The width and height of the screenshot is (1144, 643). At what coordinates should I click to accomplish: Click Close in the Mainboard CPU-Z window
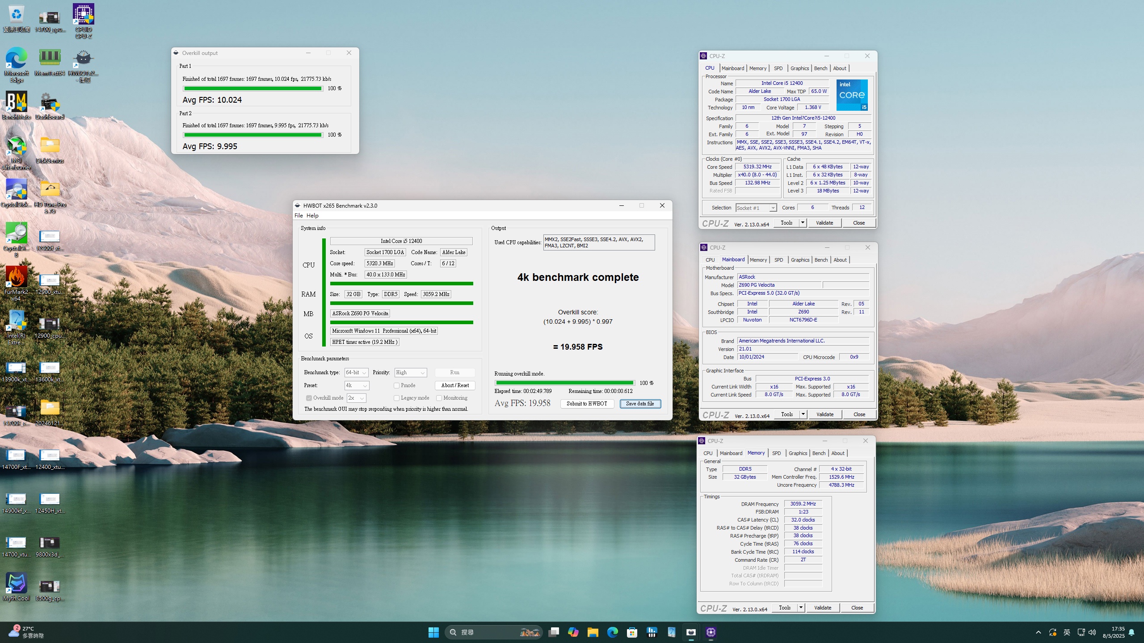tap(859, 414)
